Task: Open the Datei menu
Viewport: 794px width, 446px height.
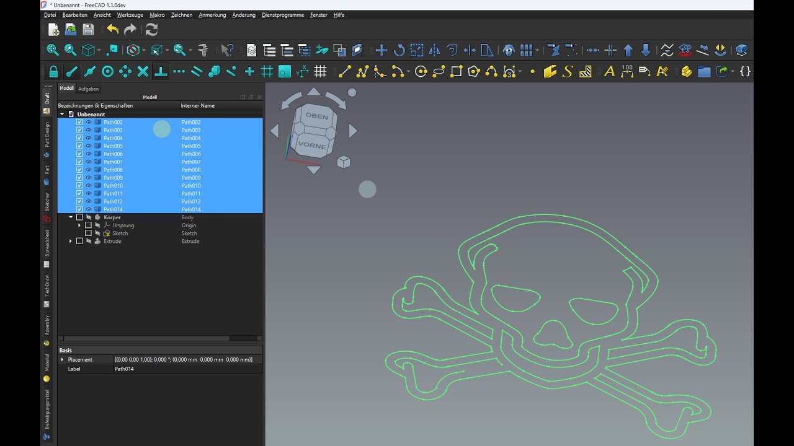Action: point(50,15)
